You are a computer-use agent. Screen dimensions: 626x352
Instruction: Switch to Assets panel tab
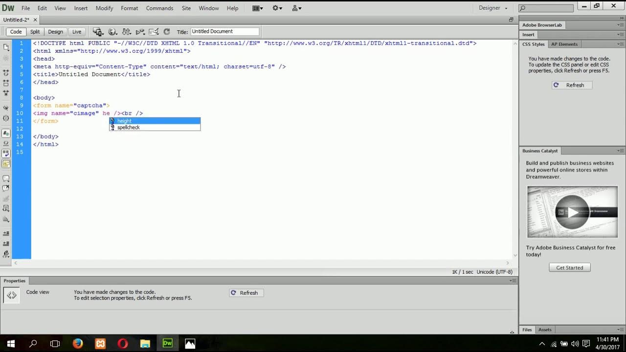tap(545, 330)
